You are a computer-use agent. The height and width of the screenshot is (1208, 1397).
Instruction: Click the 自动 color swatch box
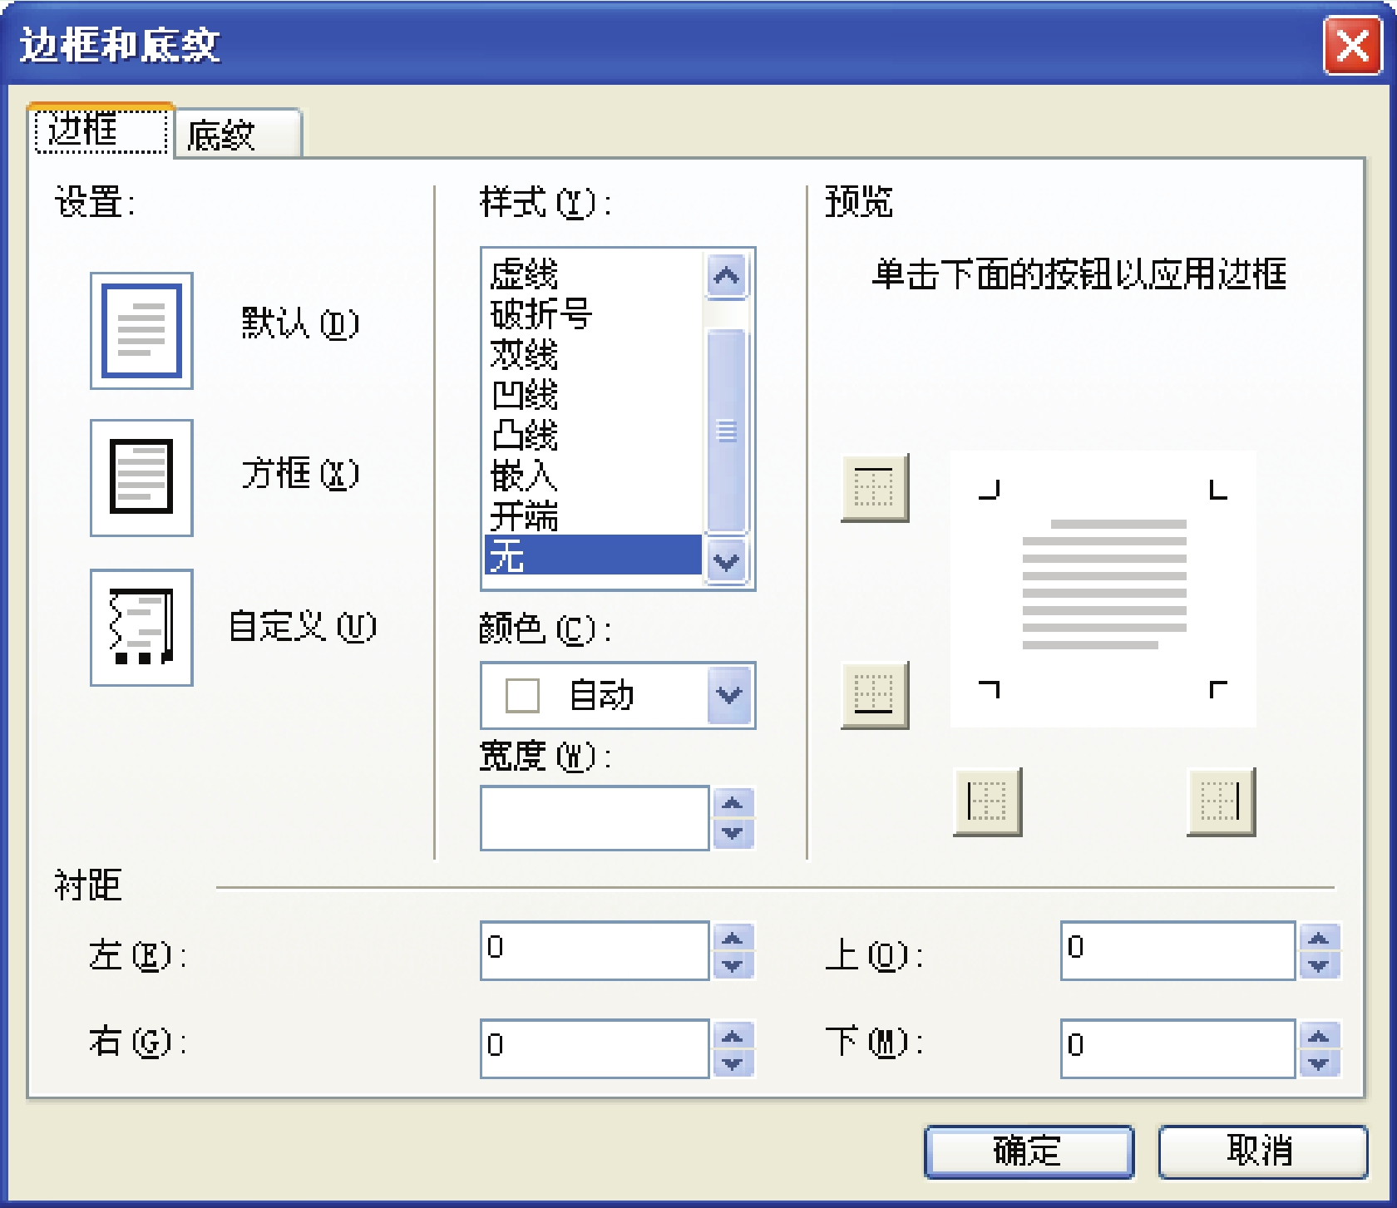click(x=522, y=695)
